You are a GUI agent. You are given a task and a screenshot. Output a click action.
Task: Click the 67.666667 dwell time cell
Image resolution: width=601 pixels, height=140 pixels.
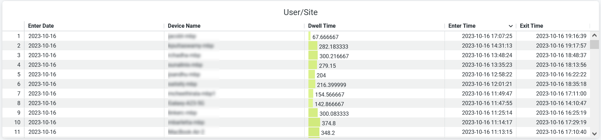[325, 37]
